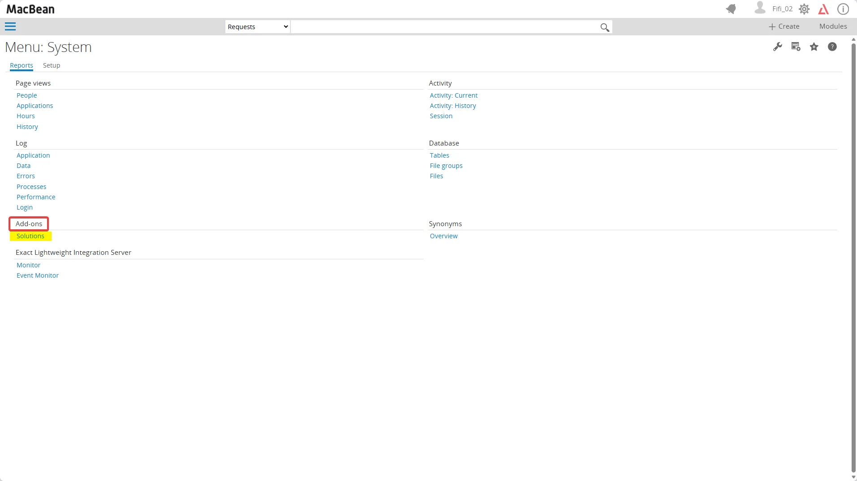
Task: Expand the Create menu
Action: pos(784,26)
